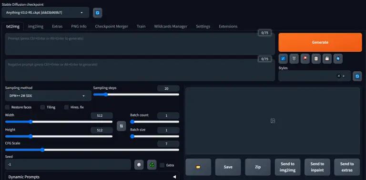
Task: Click the Sampling steps number field
Action: pos(168,88)
